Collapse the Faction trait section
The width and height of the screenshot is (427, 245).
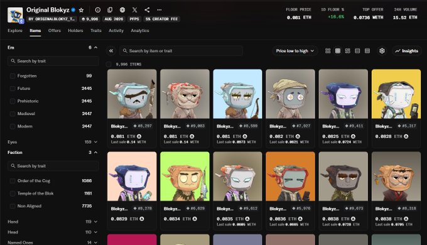pyautogui.click(x=96, y=153)
